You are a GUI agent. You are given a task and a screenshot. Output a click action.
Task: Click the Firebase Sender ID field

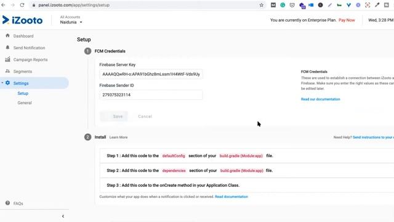click(151, 95)
